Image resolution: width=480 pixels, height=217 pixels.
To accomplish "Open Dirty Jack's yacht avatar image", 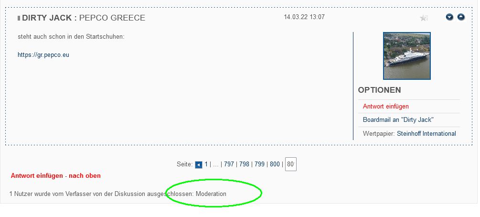I will click(x=407, y=56).
